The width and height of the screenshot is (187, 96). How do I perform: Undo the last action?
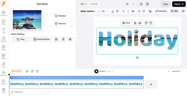[x=127, y=4]
